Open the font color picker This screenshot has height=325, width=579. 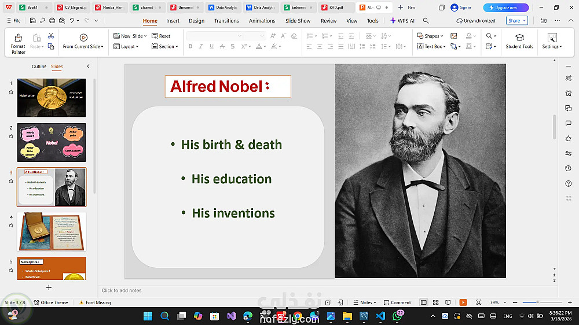[x=261, y=46]
